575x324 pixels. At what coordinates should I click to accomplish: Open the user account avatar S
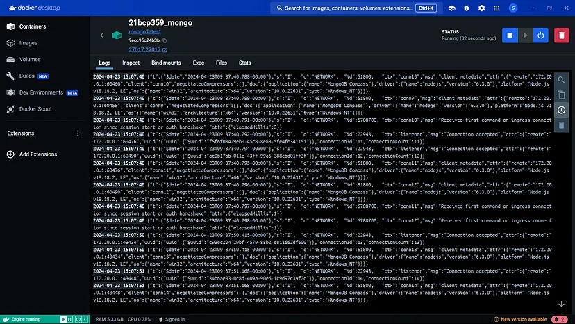click(x=513, y=8)
